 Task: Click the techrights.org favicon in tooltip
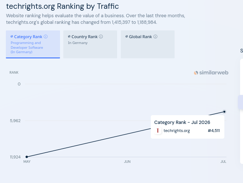pos(158,131)
